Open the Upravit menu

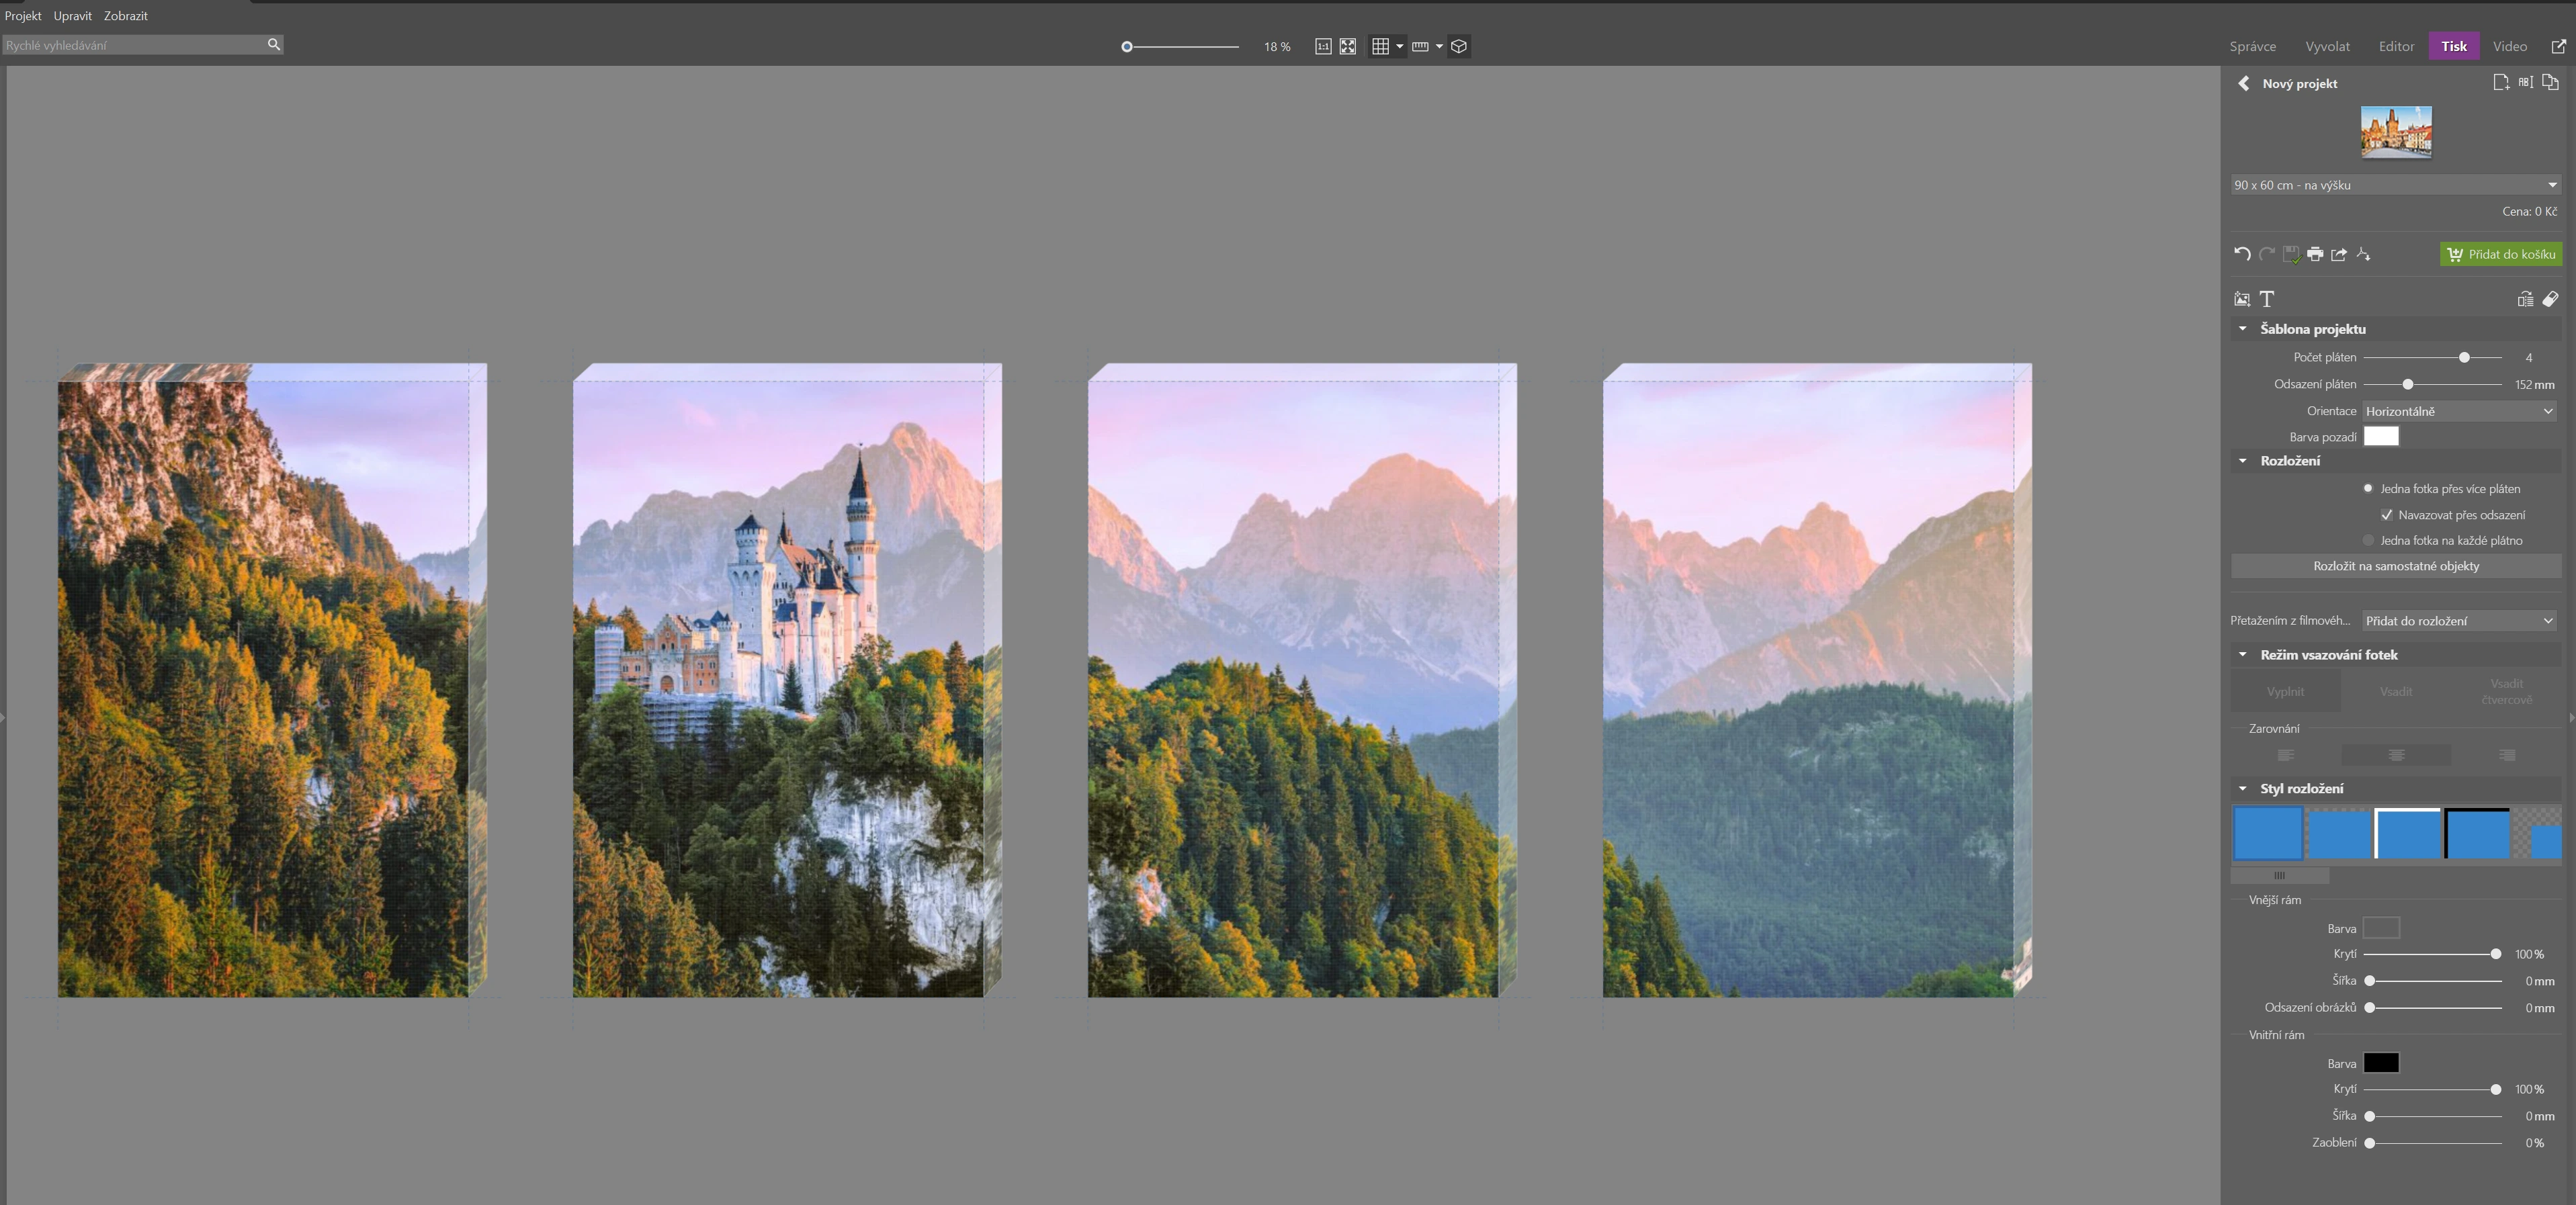click(x=72, y=16)
